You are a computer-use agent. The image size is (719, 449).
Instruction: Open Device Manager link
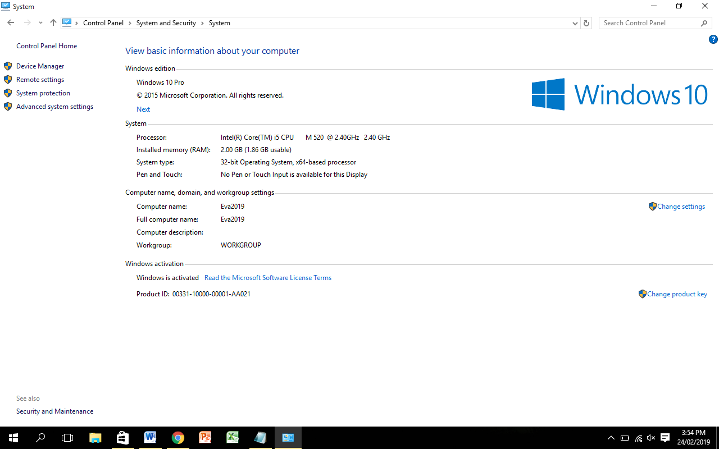40,66
